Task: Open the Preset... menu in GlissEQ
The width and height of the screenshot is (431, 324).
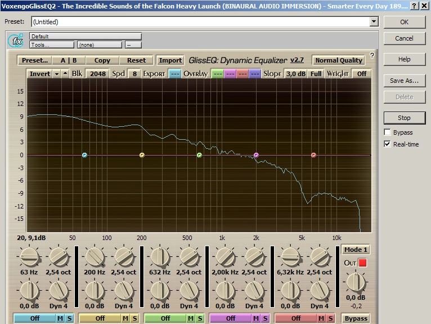Action: (x=35, y=60)
